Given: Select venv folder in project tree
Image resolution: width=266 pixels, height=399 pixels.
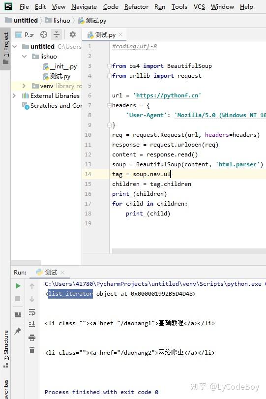Looking at the screenshot, I should click(46, 86).
